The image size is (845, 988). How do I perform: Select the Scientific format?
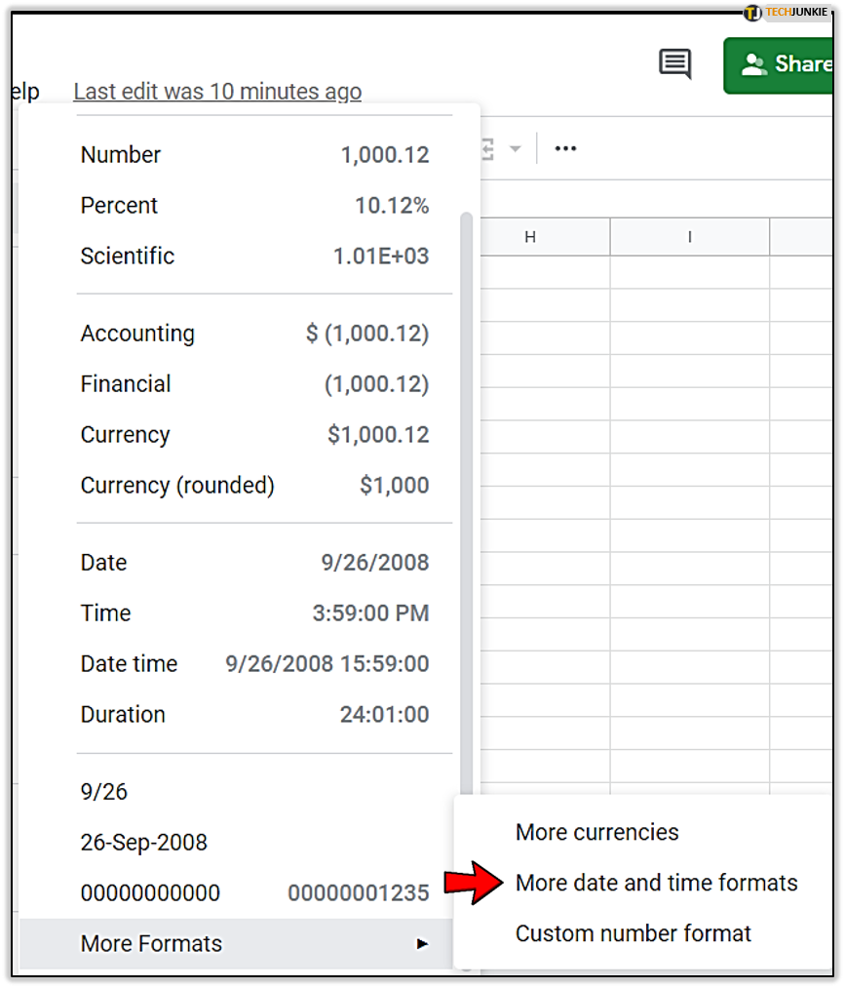pyautogui.click(x=255, y=256)
